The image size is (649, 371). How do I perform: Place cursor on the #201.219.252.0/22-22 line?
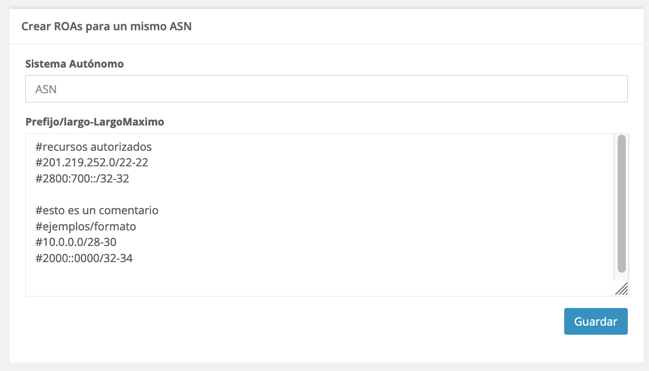coord(92,163)
